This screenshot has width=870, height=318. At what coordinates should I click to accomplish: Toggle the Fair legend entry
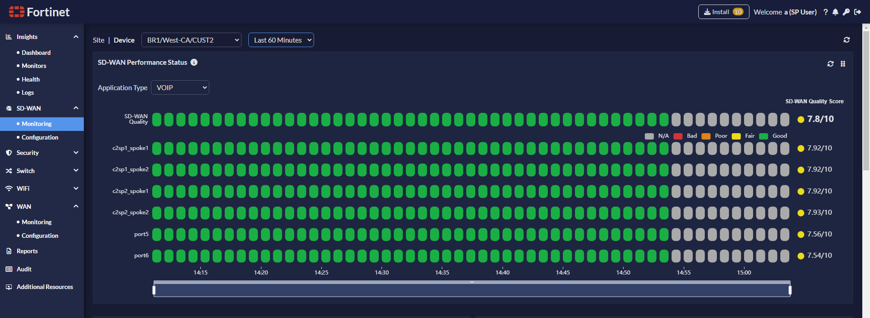click(x=743, y=136)
